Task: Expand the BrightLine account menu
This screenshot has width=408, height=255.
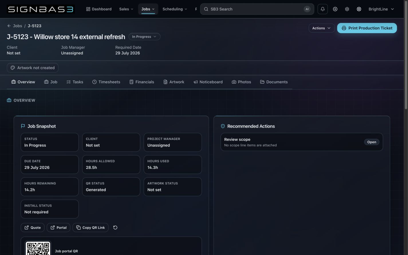Action: coord(381,9)
